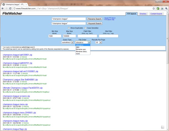The height and width of the screenshot is (131, 169).
Task: Close the "champions league" browser tab
Action: [x=26, y=4]
